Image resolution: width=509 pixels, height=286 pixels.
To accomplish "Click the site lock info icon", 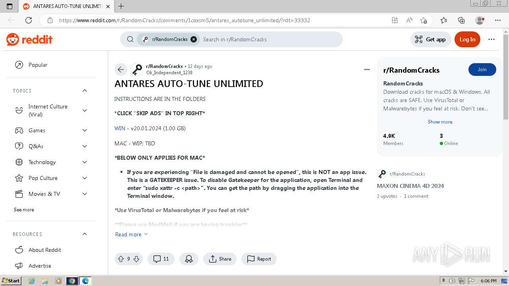I will tap(50, 20).
